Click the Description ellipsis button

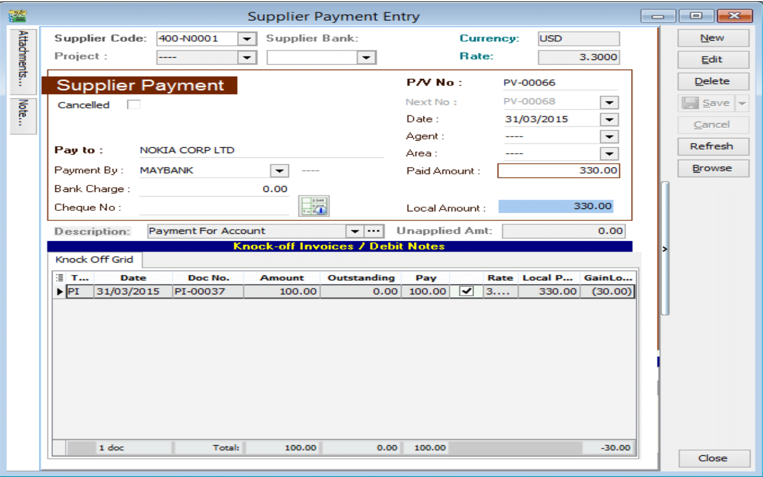(374, 231)
